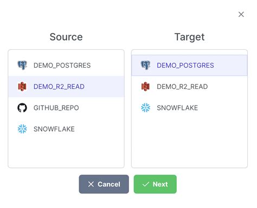257x208 pixels.
Task: Click the PostgreSQL elephant icon in Source list
Action: click(x=22, y=65)
